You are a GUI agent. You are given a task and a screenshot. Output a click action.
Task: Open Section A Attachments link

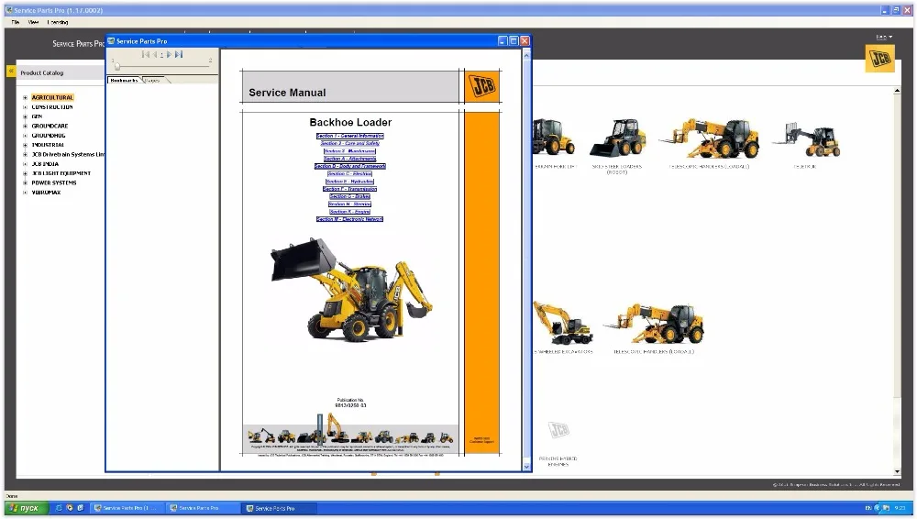(350, 159)
